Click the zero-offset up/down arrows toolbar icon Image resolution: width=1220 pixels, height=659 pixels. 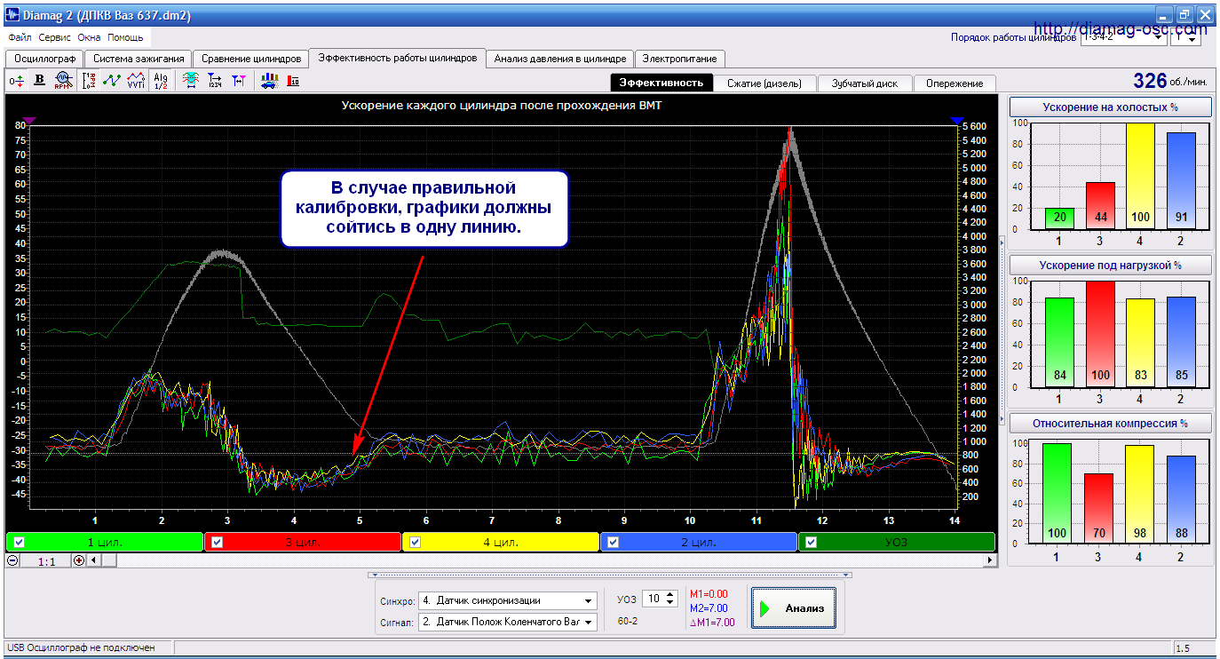(x=16, y=81)
